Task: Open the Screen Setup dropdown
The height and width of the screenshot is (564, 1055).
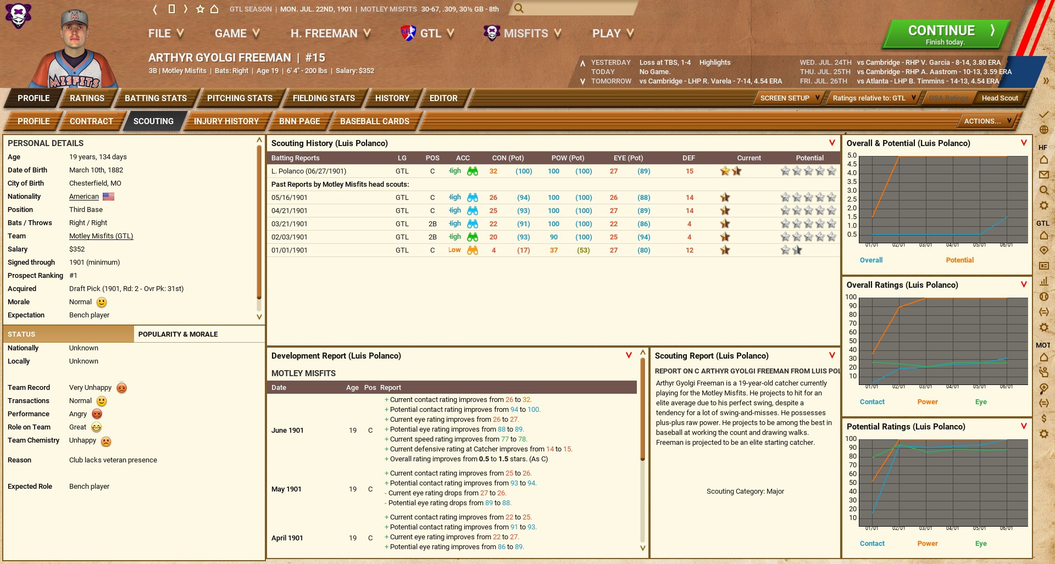Action: pyautogui.click(x=789, y=98)
